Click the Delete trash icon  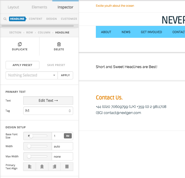coord(59,44)
